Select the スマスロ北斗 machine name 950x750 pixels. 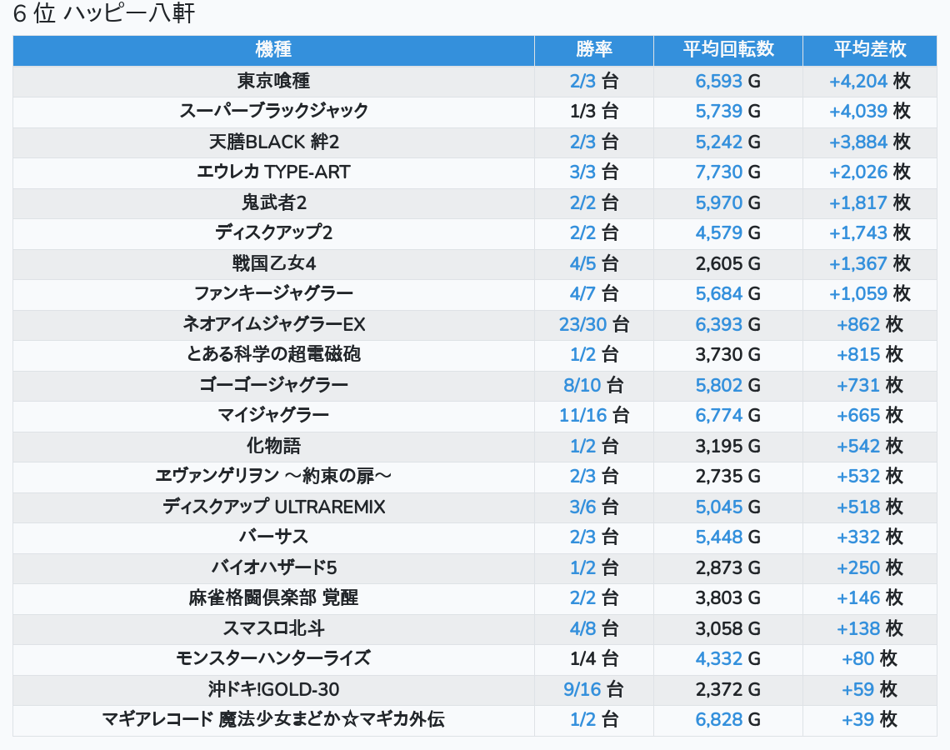coord(273,628)
